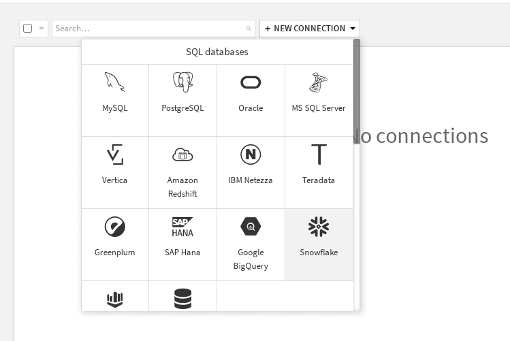Pick the IBM Netezza icon
Image resolution: width=510 pixels, height=341 pixels.
point(251,155)
